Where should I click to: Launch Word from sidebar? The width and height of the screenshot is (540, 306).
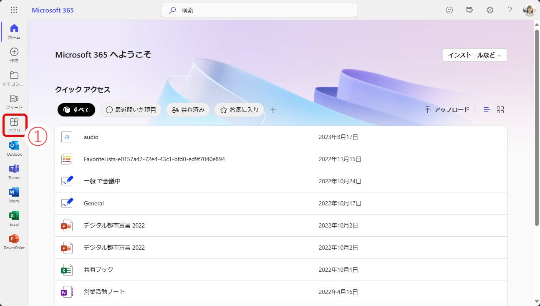pyautogui.click(x=14, y=195)
